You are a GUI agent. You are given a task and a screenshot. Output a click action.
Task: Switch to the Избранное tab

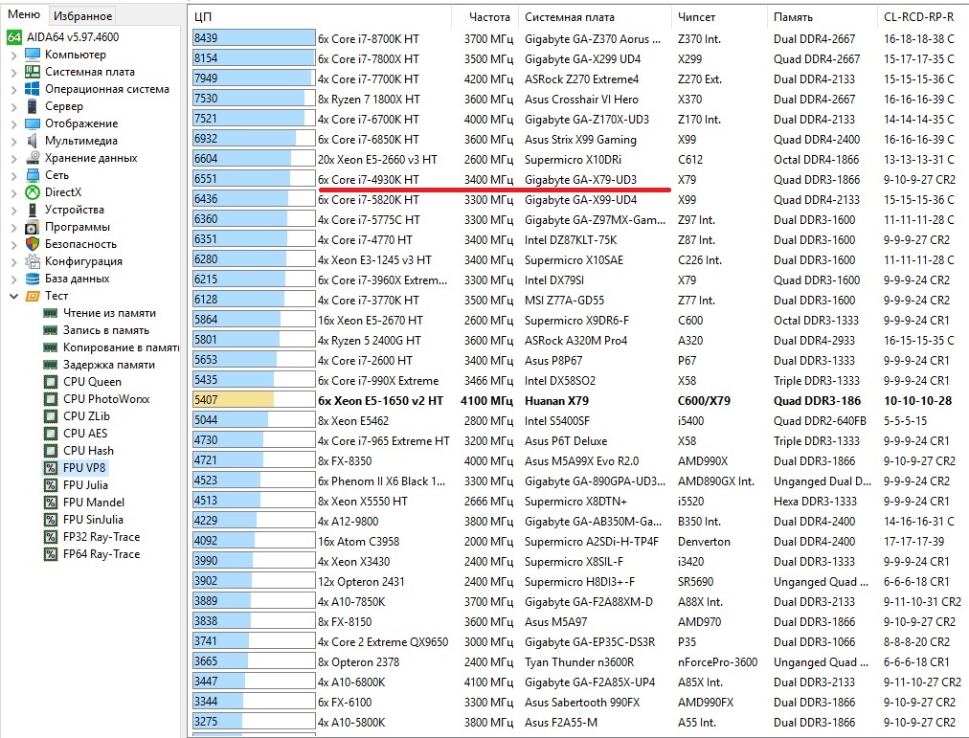[x=82, y=16]
